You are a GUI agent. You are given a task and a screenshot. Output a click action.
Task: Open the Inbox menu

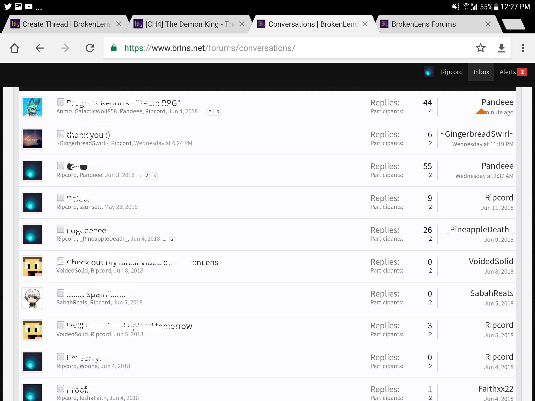tap(481, 72)
